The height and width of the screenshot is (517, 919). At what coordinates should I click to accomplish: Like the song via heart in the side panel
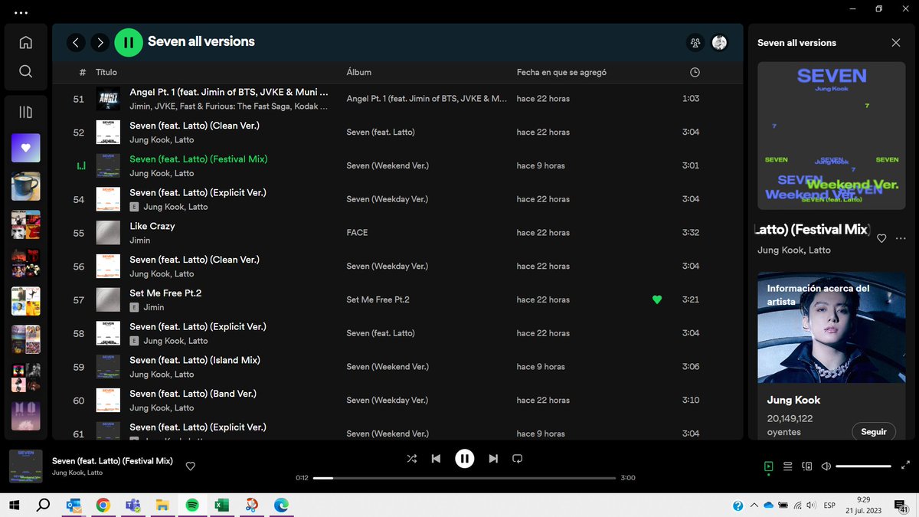881,238
